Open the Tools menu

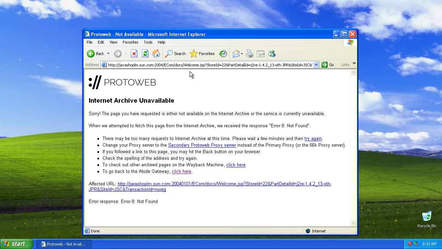[148, 42]
